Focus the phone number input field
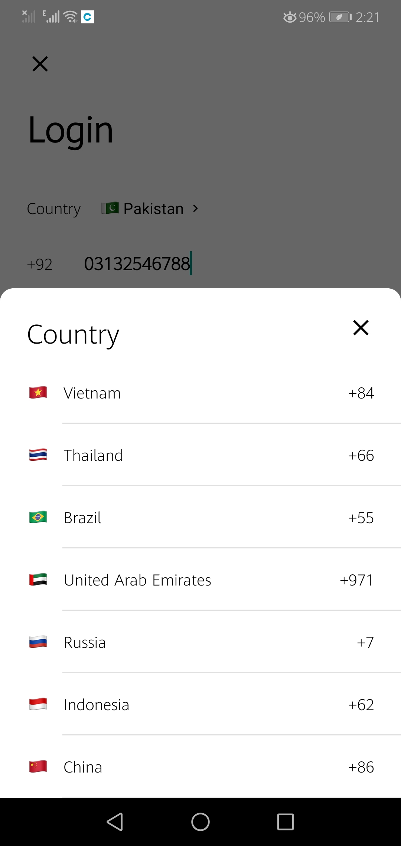This screenshot has width=401, height=846. click(x=137, y=264)
